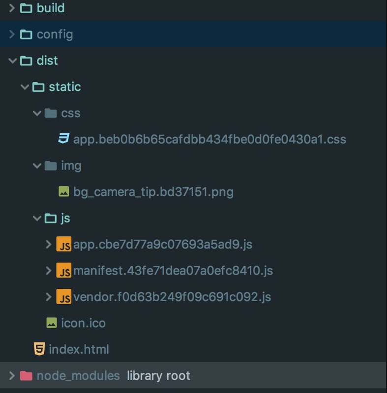Viewport: 387px width, 393px height.
Task: Collapse the js folder chevron
Action: tap(37, 218)
